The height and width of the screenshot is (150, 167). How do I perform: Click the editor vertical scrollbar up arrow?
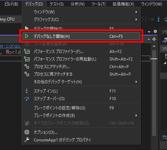point(154,46)
